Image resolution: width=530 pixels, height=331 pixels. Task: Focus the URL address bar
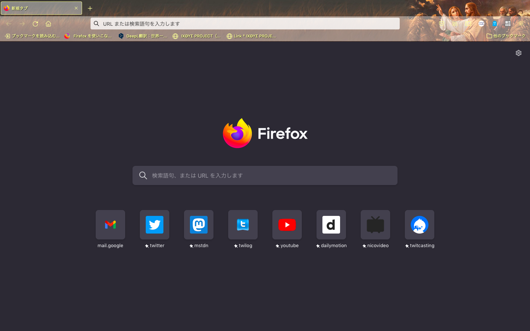tap(245, 24)
